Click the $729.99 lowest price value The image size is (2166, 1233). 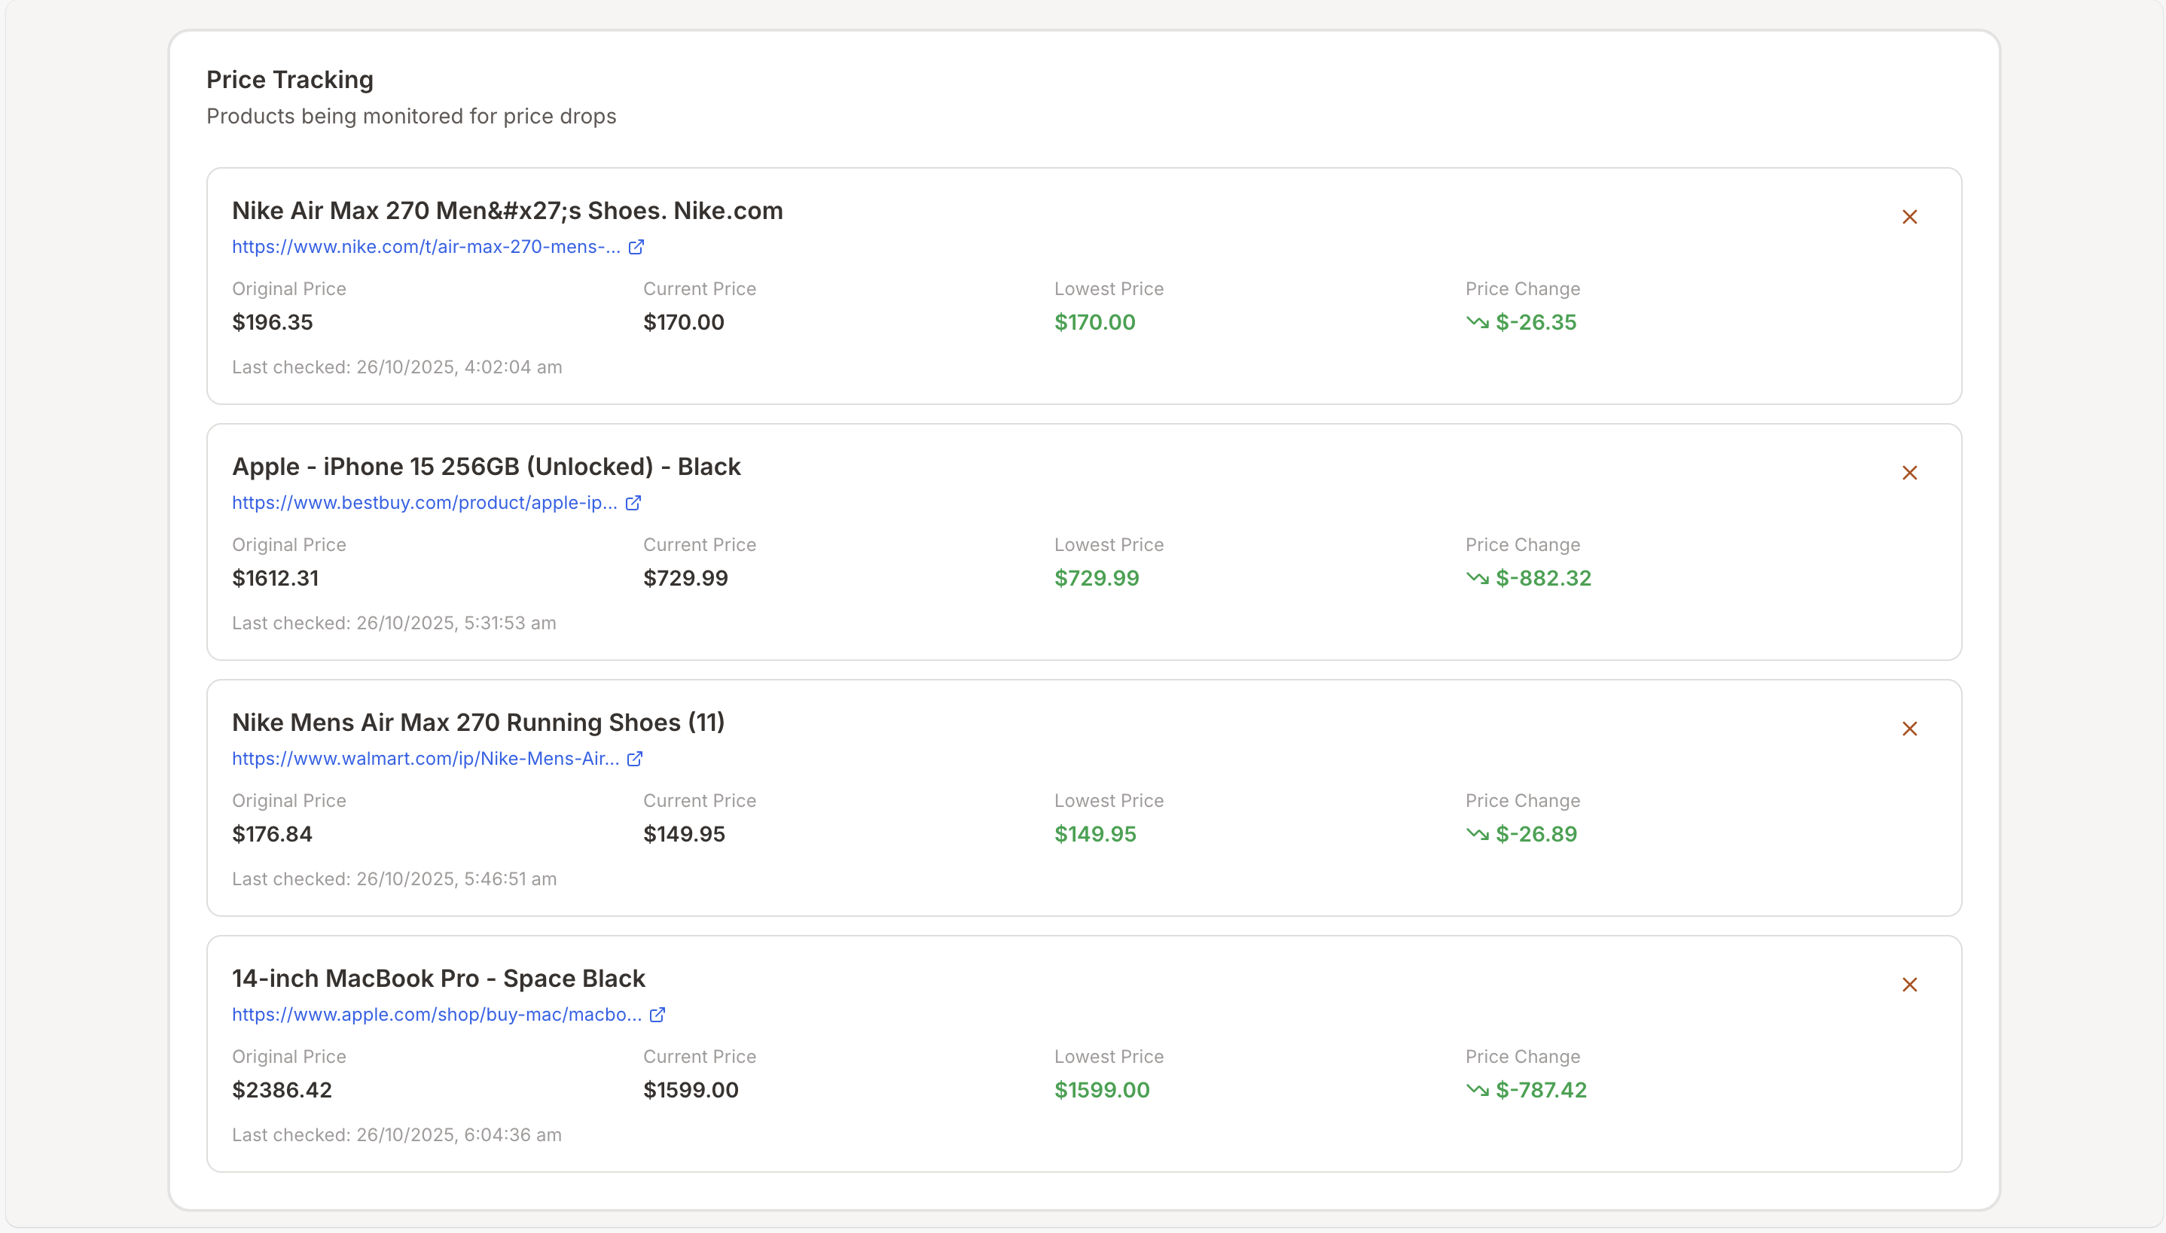(x=1096, y=577)
